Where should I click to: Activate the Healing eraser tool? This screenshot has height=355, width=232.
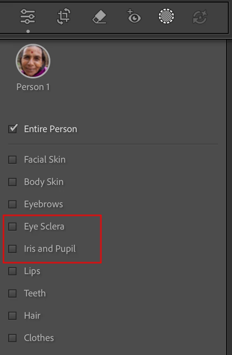click(99, 17)
